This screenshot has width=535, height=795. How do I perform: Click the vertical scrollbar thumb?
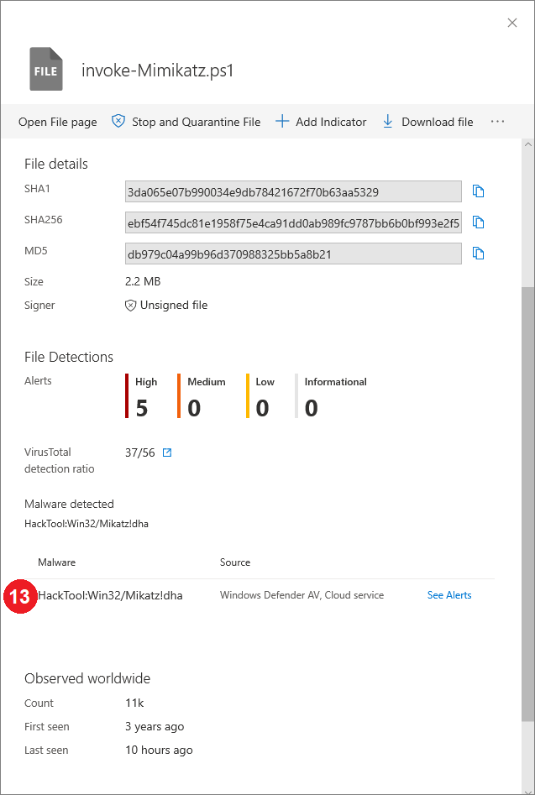pos(527,504)
